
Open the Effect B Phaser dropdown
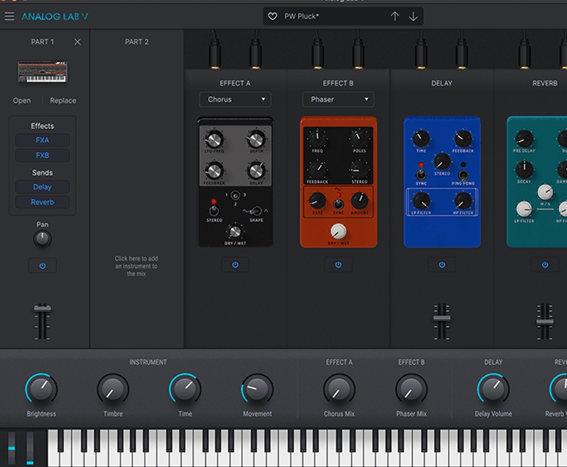[338, 99]
